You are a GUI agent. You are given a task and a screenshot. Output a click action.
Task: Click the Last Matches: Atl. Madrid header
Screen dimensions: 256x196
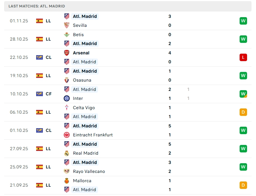(37, 6)
